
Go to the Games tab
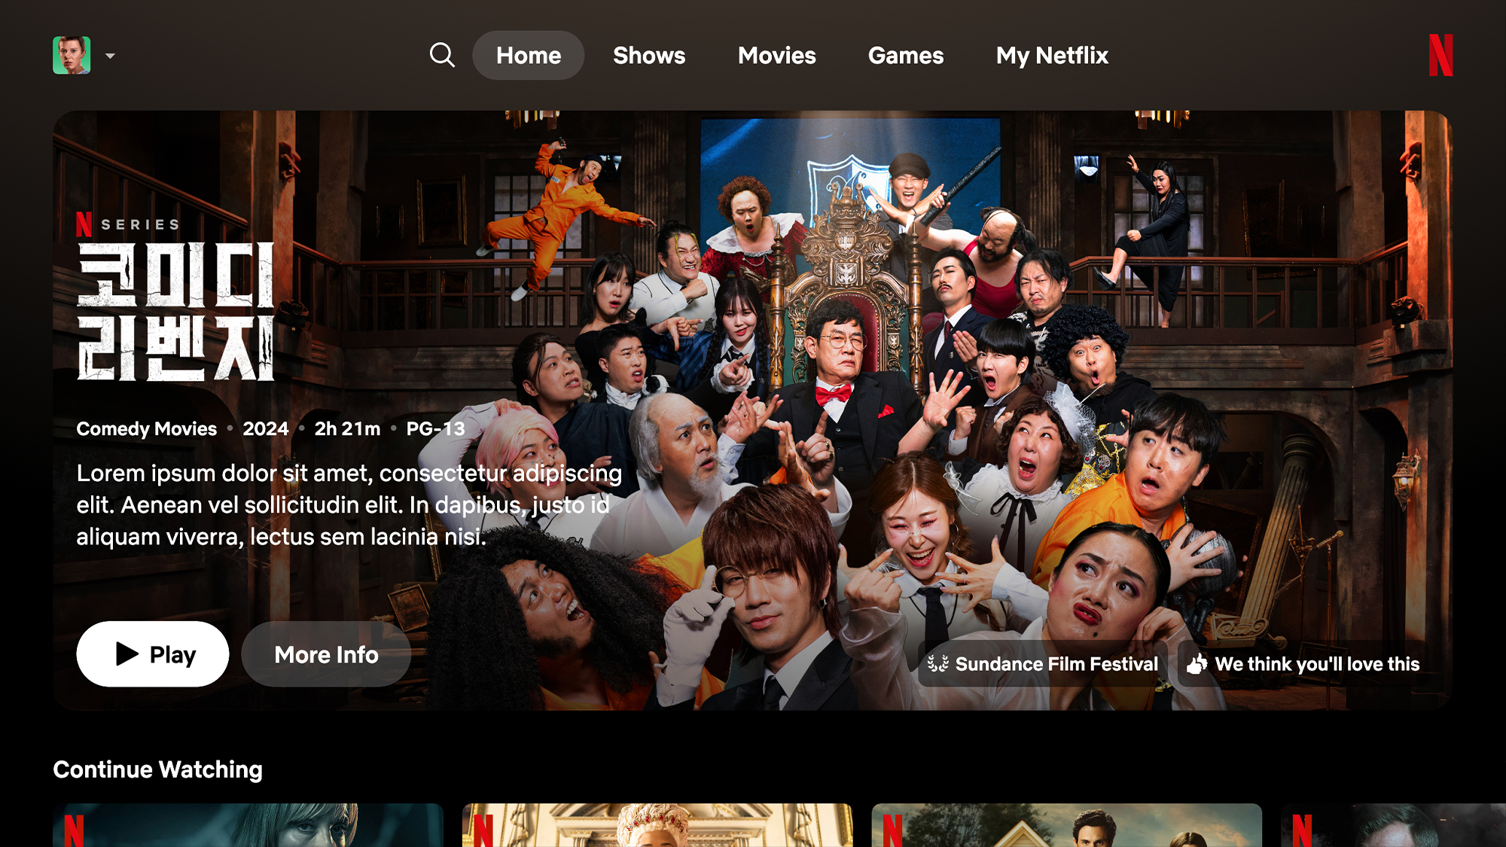pos(905,55)
